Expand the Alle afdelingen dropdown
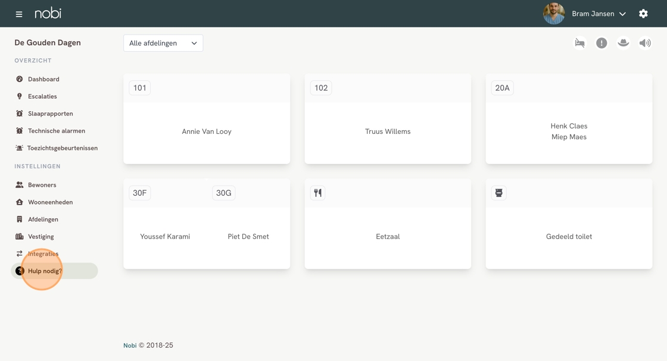Viewport: 667px width, 361px height. (x=163, y=43)
